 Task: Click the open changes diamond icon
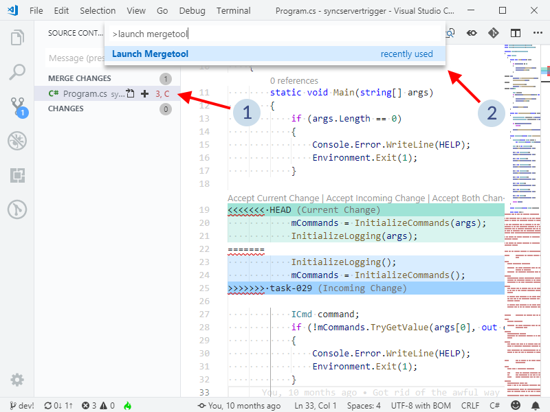point(493,33)
